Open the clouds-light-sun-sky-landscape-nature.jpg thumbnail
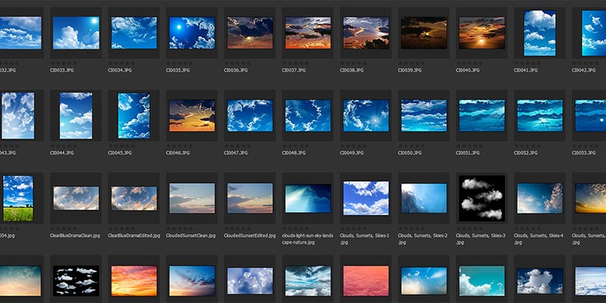Viewport: 606px width, 303px height. [308, 198]
